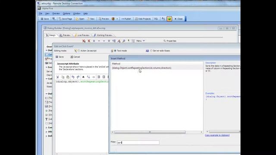This screenshot has height=155, width=276.
Task: Click the Find text icon in the editor
Action: (83, 77)
